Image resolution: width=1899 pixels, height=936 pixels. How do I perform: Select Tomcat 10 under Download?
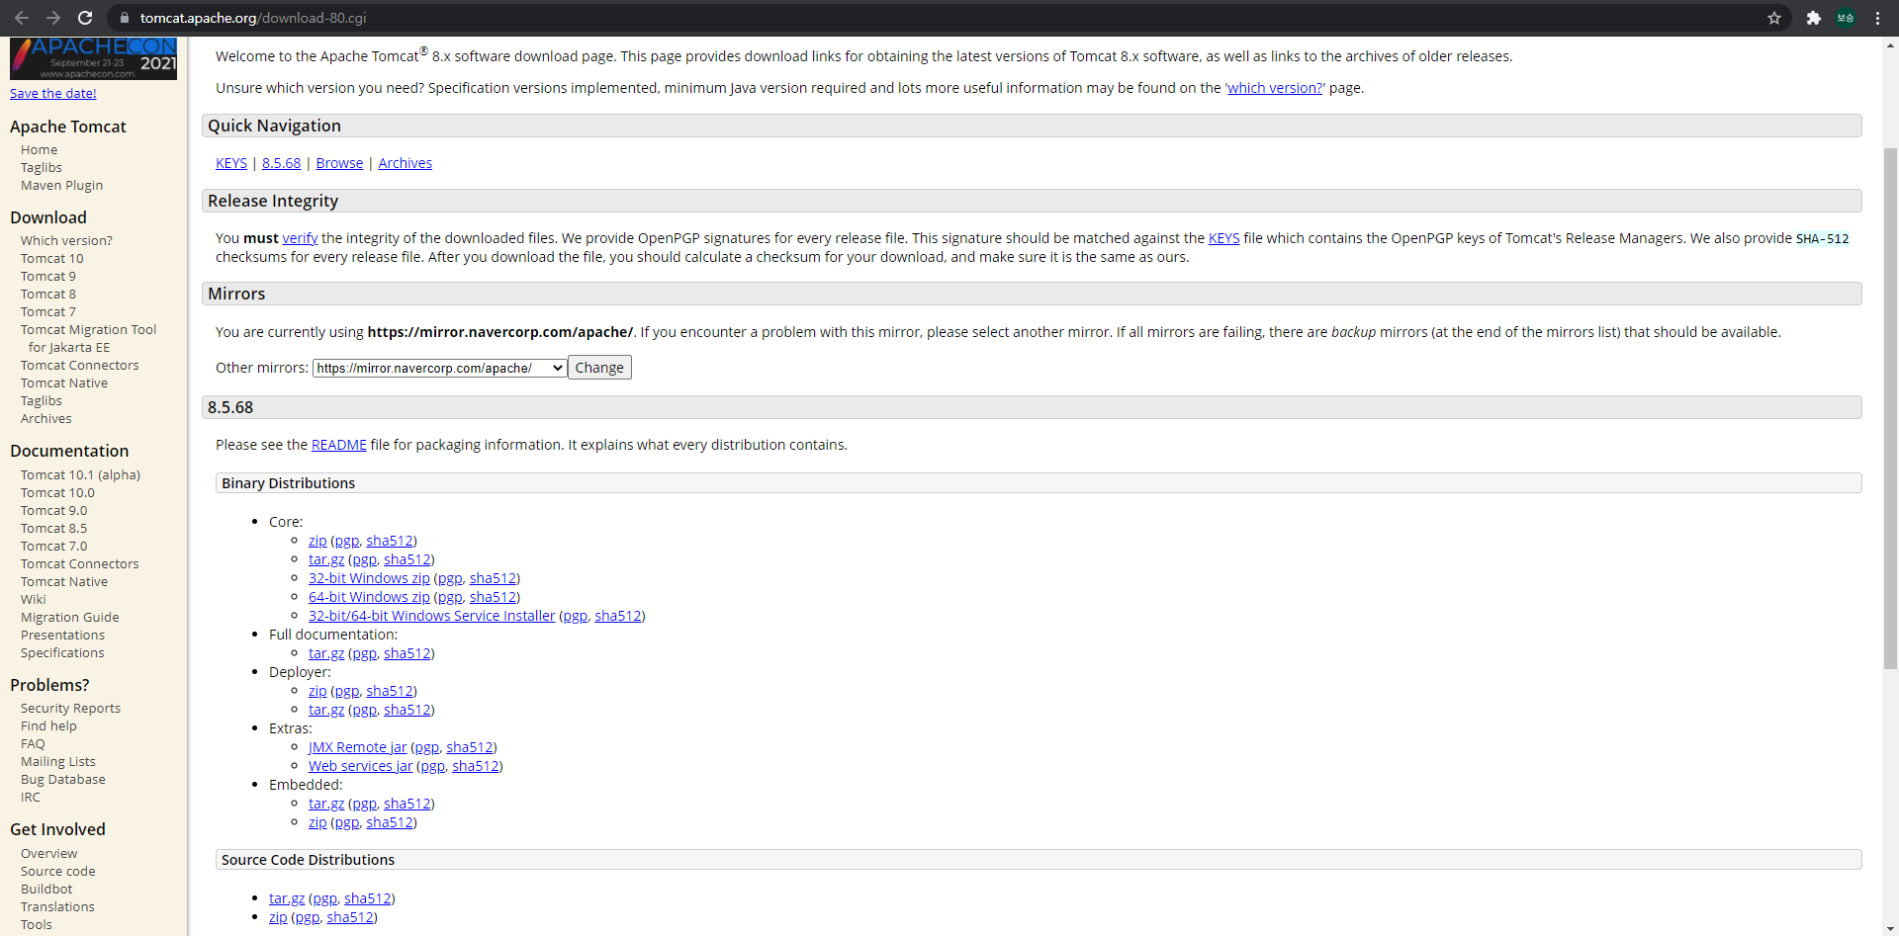click(x=51, y=259)
